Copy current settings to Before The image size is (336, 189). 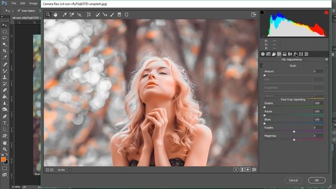click(248, 170)
